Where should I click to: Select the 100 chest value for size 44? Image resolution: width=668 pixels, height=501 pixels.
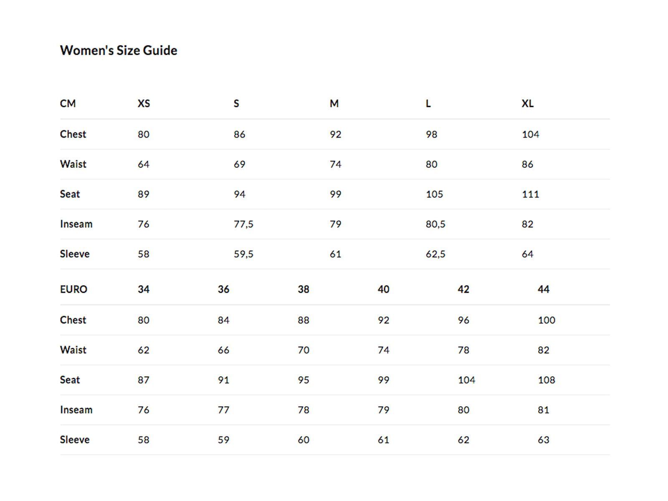click(547, 320)
